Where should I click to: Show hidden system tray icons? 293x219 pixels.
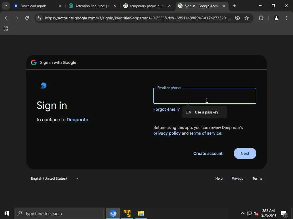pyautogui.click(x=242, y=213)
